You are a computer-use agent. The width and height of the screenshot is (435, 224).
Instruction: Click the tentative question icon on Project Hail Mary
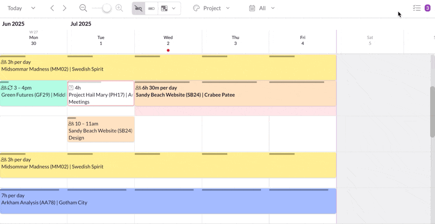tap(71, 88)
